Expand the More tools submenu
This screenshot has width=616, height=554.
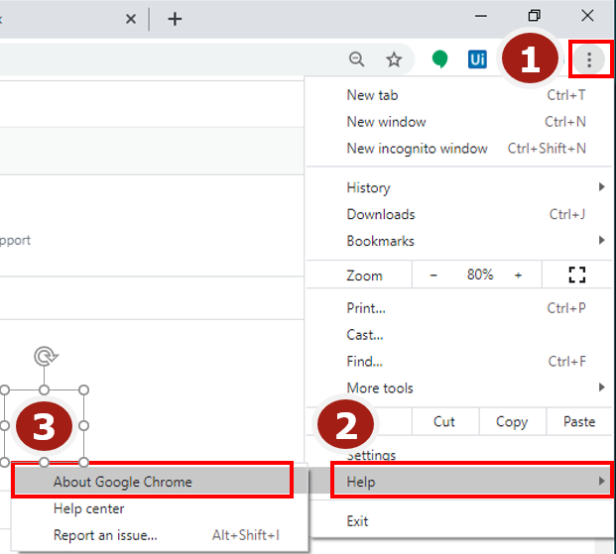pyautogui.click(x=458, y=388)
